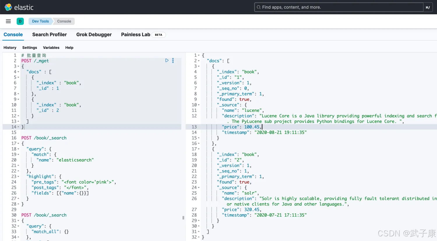Collapse response root object on line 1
The height and width of the screenshot is (241, 437).
click(199, 55)
